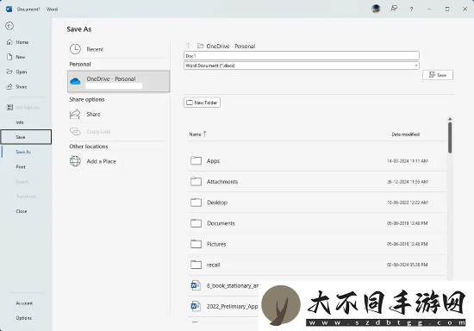
Task: Create a New Folder
Action: click(202, 103)
